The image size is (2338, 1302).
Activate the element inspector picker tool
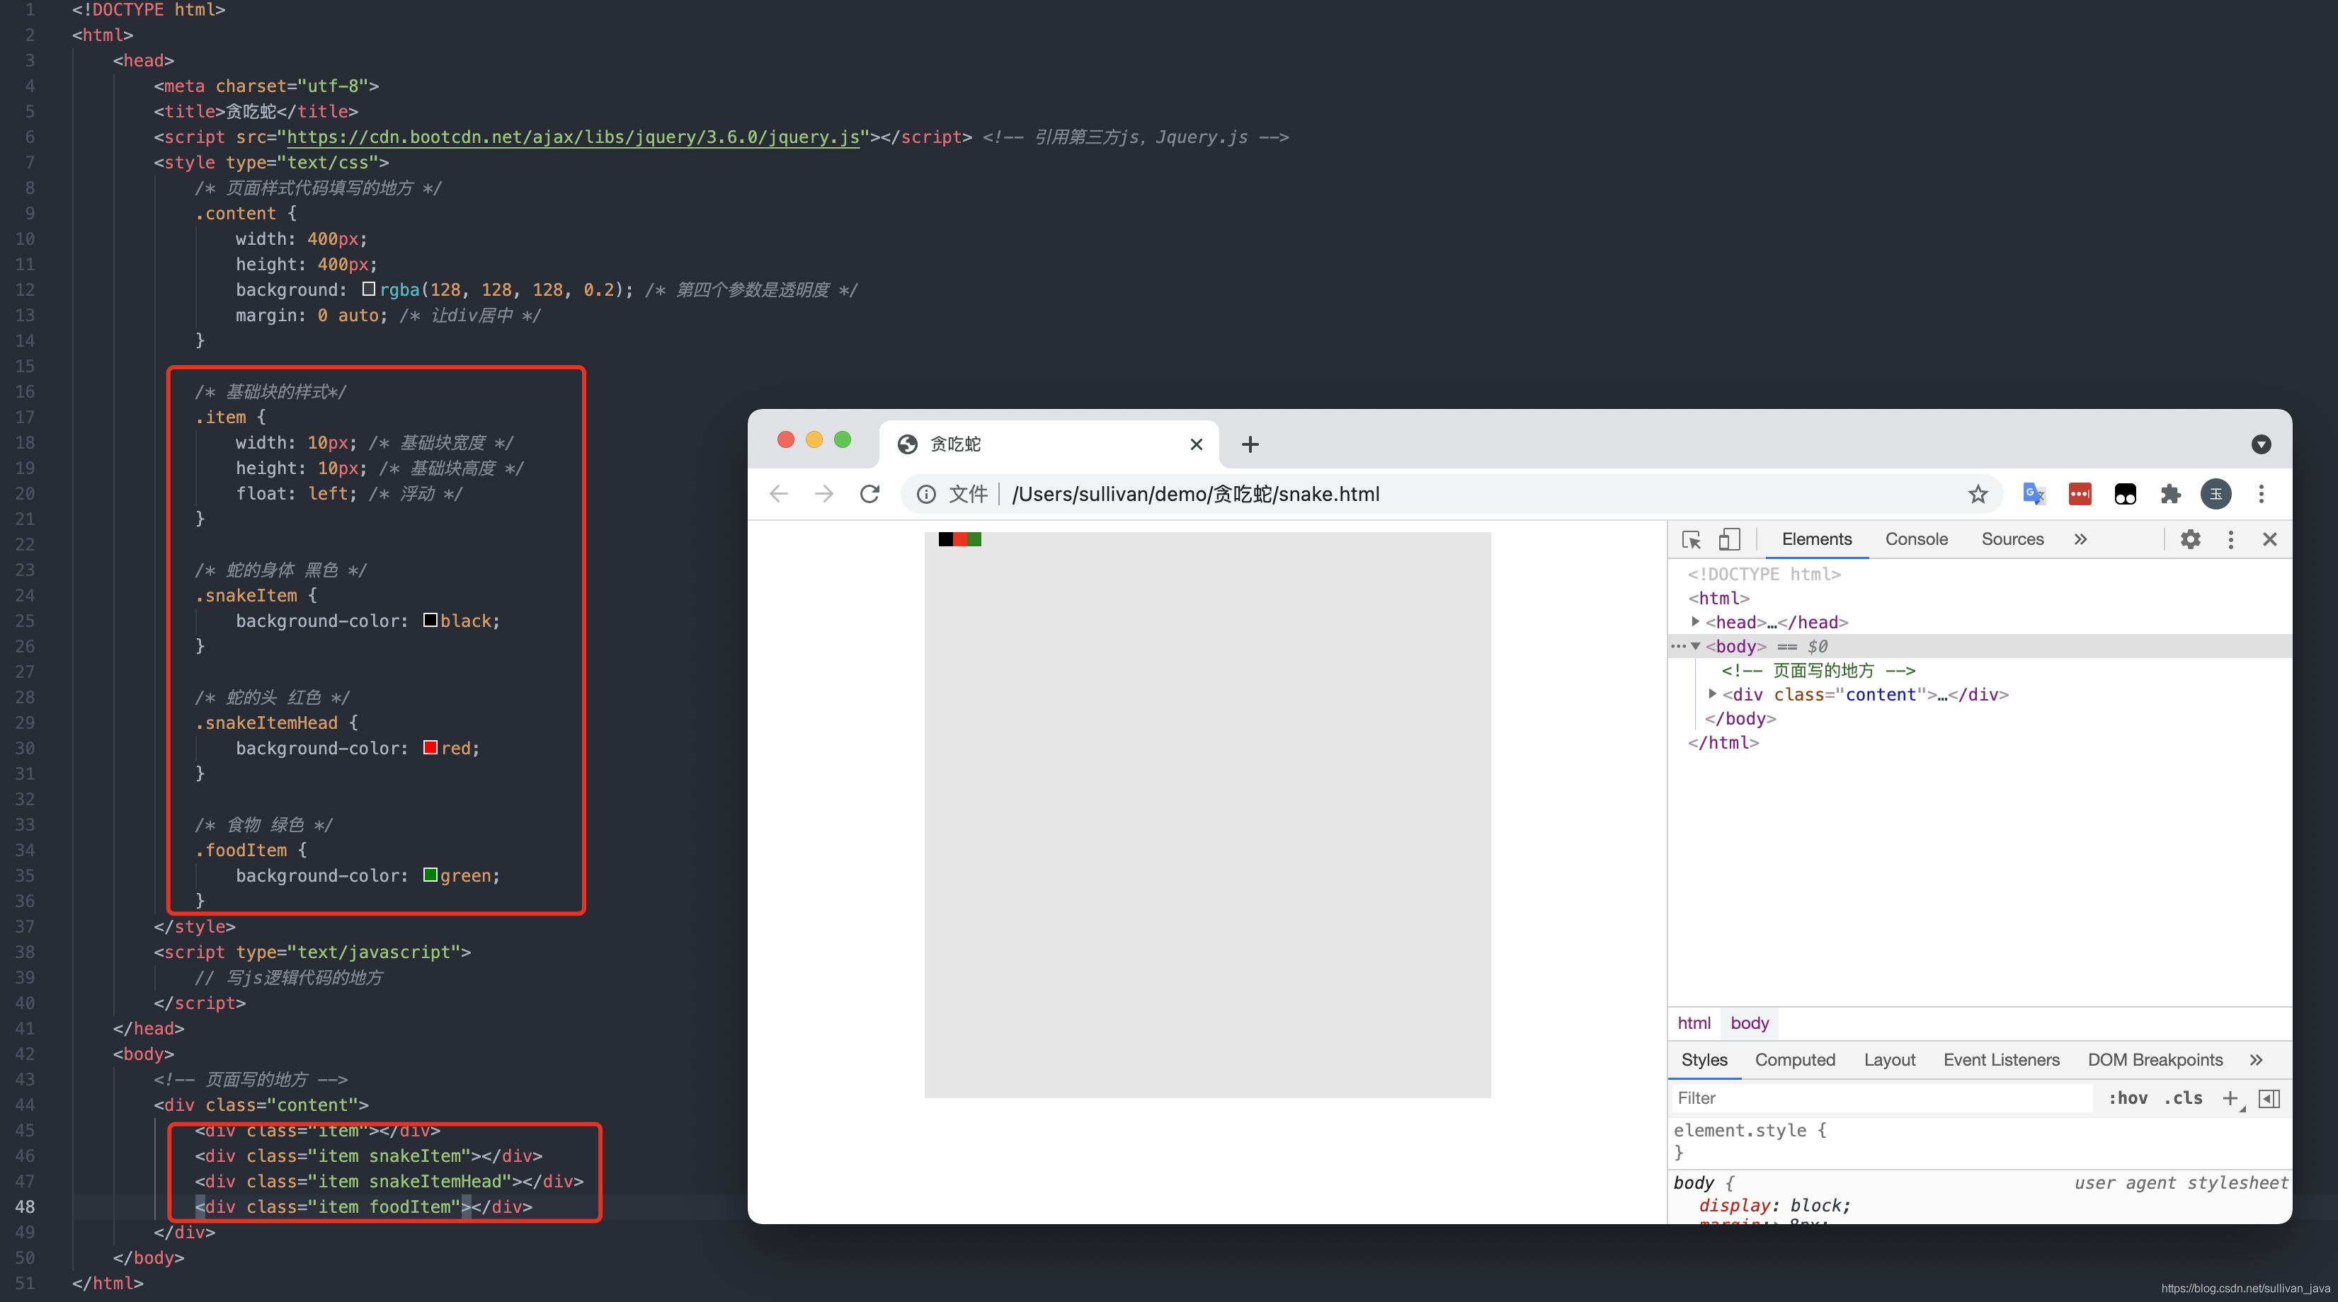pos(1691,540)
